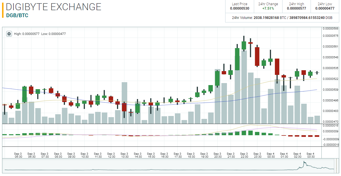Click the Sep 3 22:30 time label
341x176 pixels.
[244, 155]
